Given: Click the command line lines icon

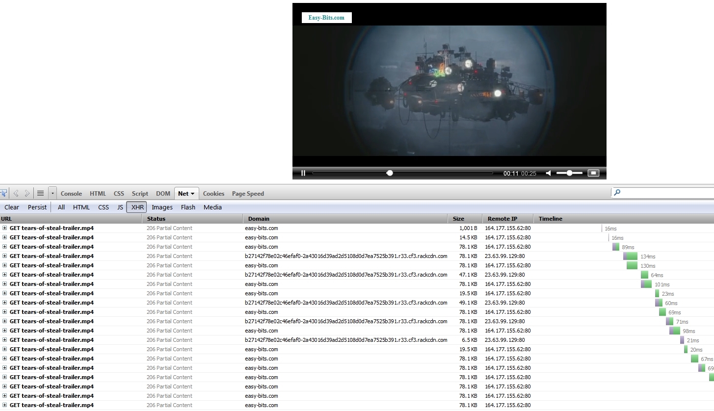Looking at the screenshot, I should (41, 193).
